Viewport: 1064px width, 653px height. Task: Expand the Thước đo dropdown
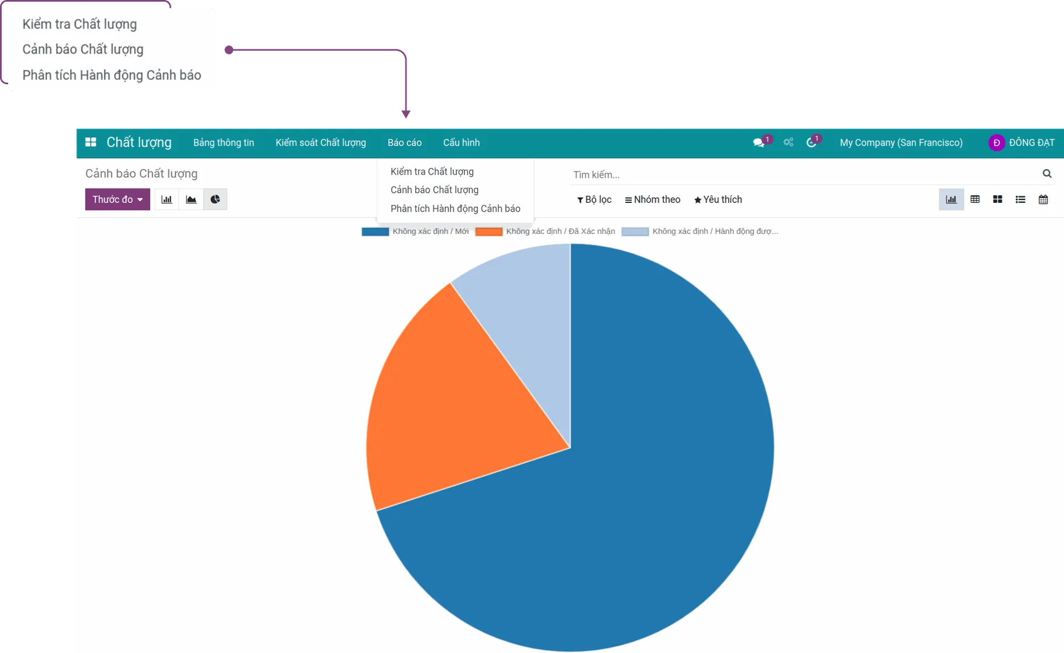click(117, 200)
